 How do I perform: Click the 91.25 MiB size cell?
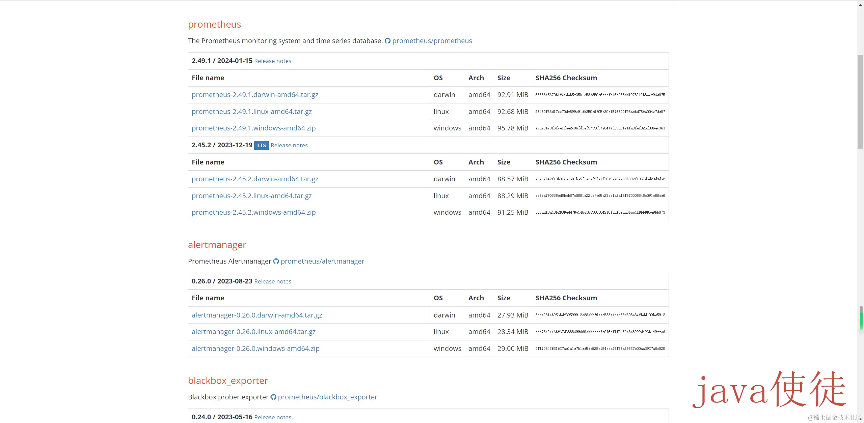coord(513,212)
